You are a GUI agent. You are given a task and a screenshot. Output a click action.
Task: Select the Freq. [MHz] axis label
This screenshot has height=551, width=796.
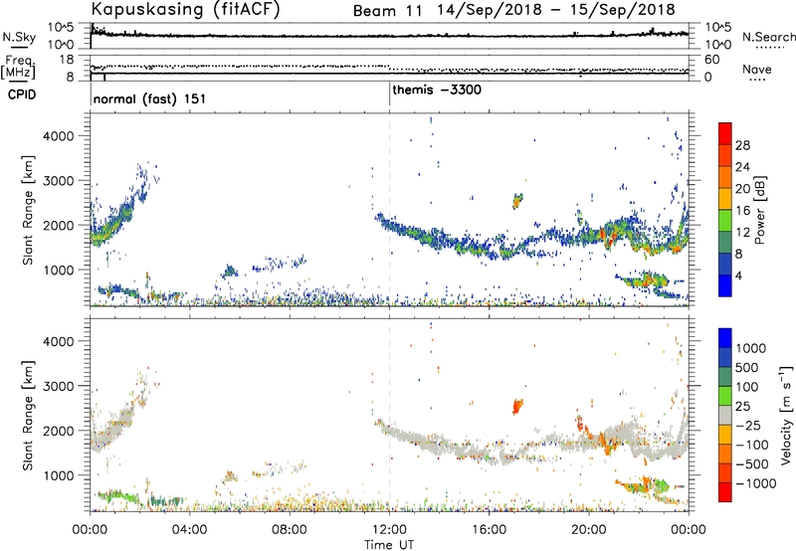click(18, 67)
